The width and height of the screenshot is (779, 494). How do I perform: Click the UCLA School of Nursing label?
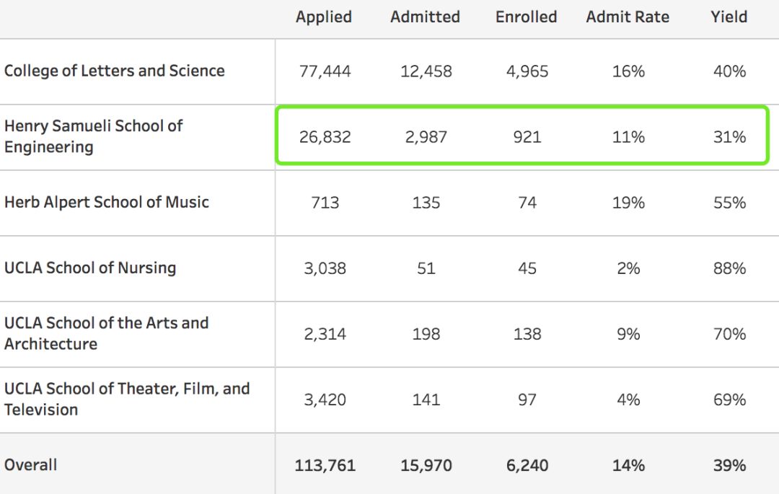click(90, 268)
